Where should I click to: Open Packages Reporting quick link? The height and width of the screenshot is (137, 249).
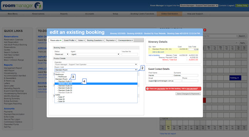click(13, 104)
